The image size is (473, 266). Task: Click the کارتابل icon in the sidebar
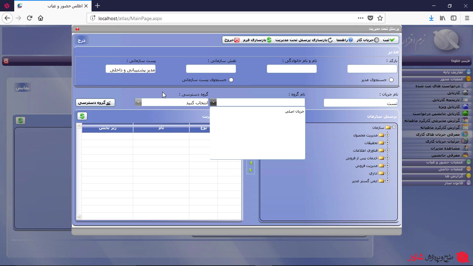(x=465, y=93)
